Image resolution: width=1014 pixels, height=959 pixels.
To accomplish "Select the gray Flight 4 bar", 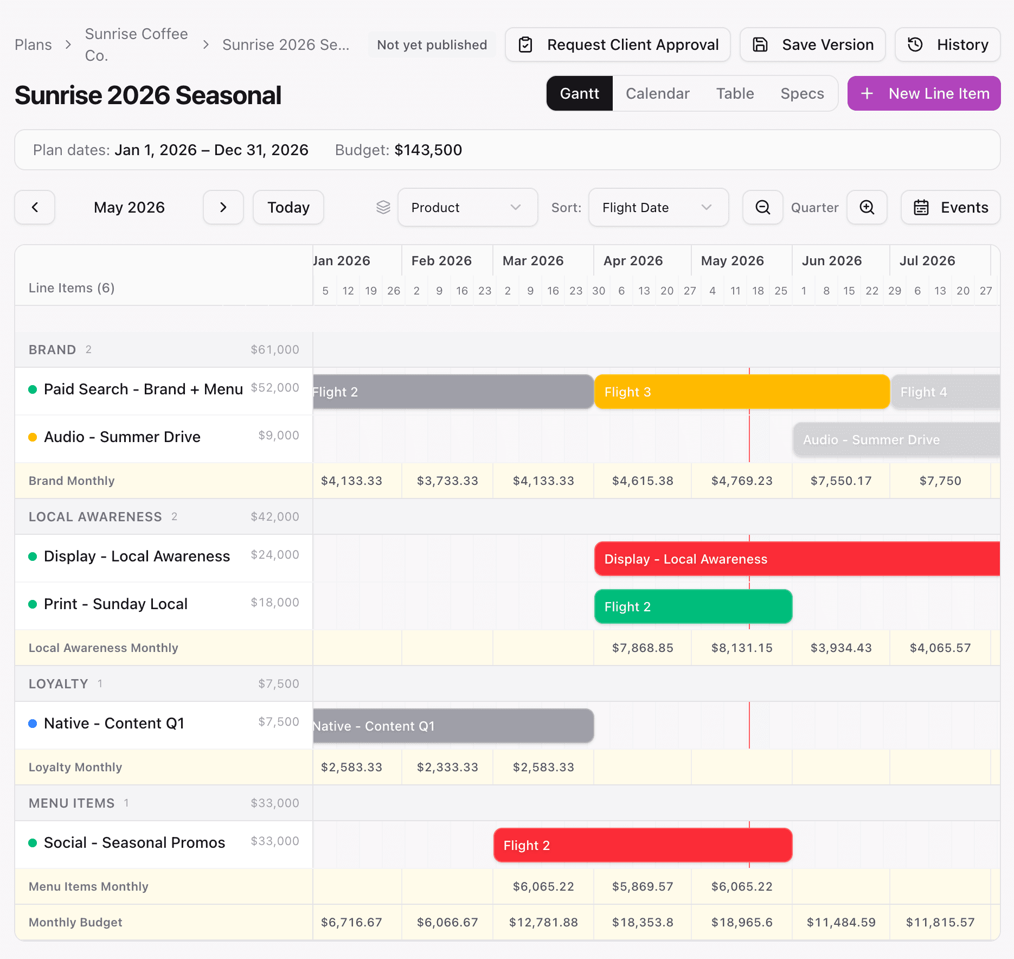I will point(945,392).
